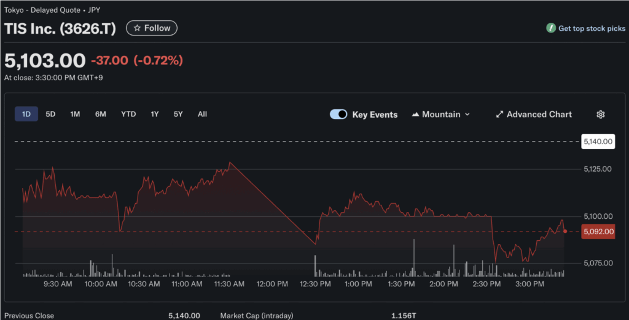Image resolution: width=629 pixels, height=320 pixels.
Task: Click the red 5,092.00 current price marker
Action: pyautogui.click(x=598, y=232)
